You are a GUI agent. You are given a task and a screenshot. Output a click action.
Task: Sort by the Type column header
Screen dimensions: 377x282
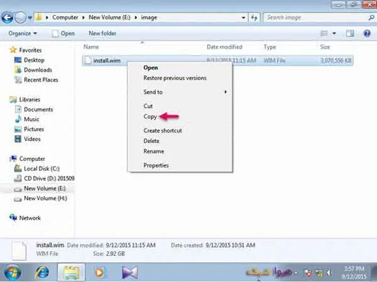(x=270, y=47)
